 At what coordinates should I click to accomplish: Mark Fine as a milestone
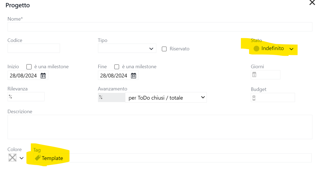[x=117, y=67]
